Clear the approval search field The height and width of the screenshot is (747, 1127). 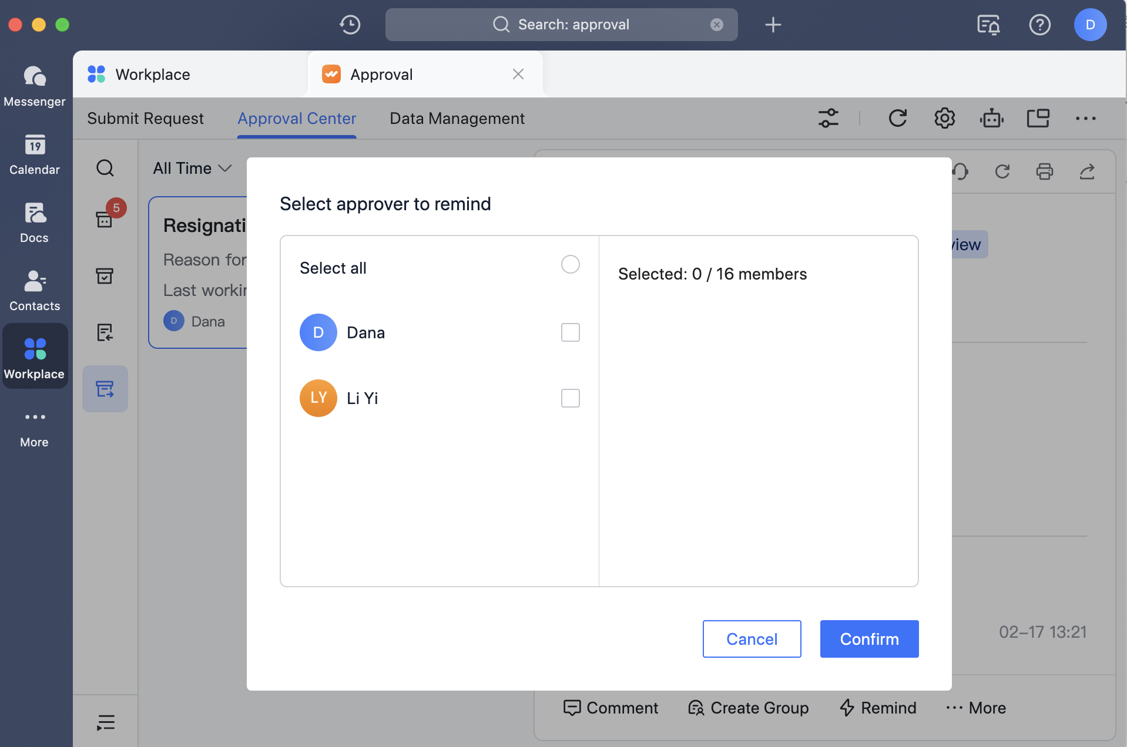tap(717, 25)
